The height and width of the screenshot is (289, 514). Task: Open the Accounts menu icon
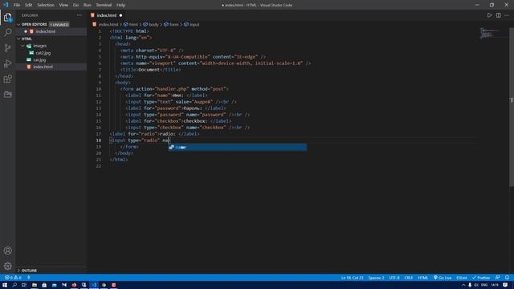pyautogui.click(x=7, y=250)
